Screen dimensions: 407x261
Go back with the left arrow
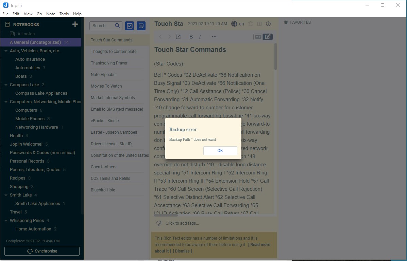tap(160, 37)
